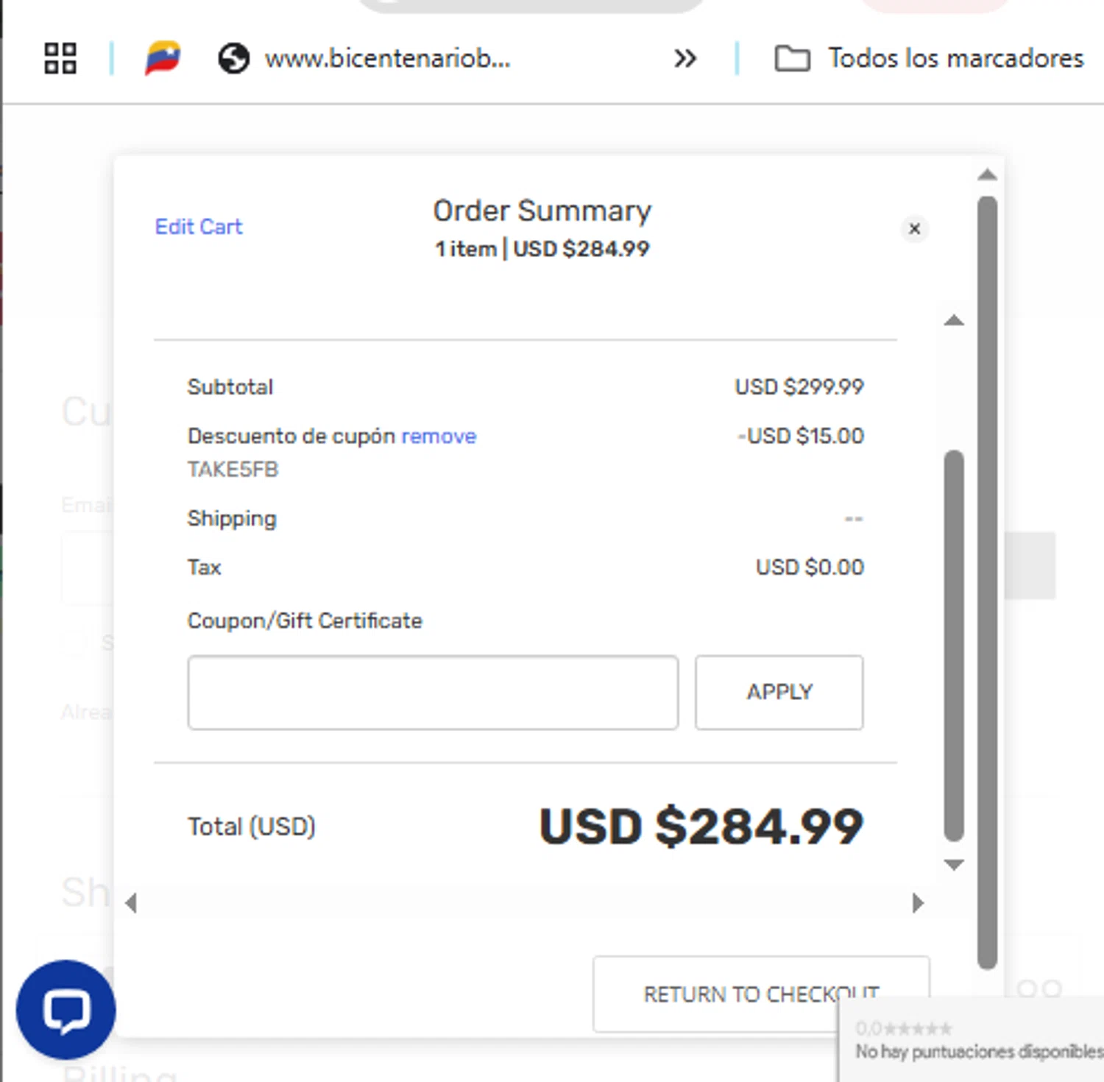Click RETURN TO CHECKOUT button
Viewport: 1104px width, 1082px height.
762,994
